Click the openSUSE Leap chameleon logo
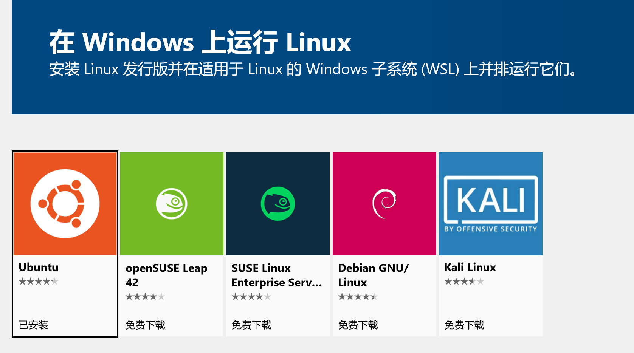634x353 pixels. tap(172, 204)
